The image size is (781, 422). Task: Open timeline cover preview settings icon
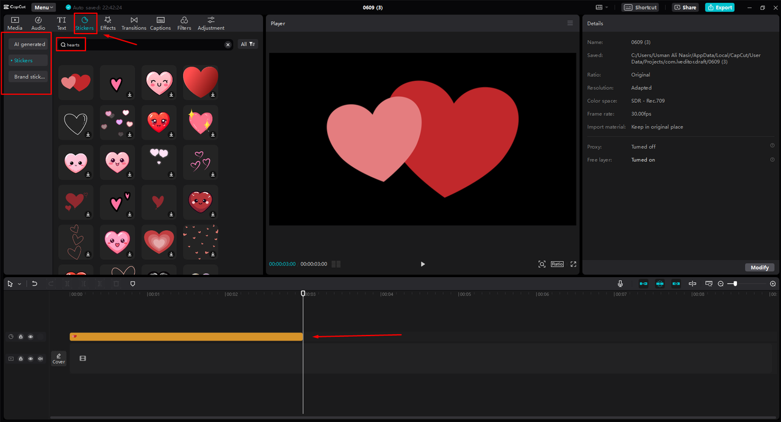click(709, 284)
